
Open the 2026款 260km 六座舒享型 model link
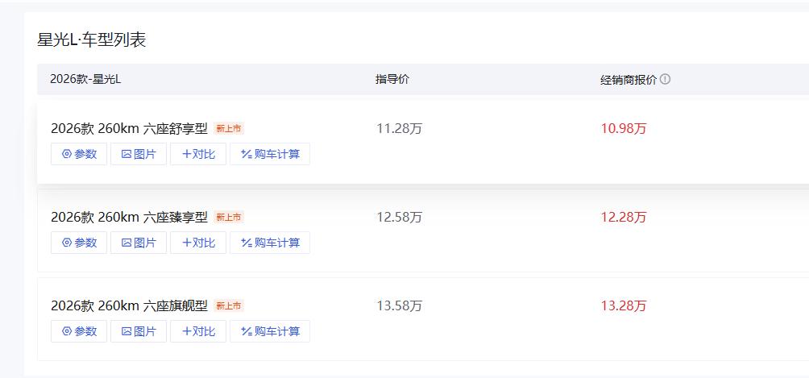(x=129, y=129)
